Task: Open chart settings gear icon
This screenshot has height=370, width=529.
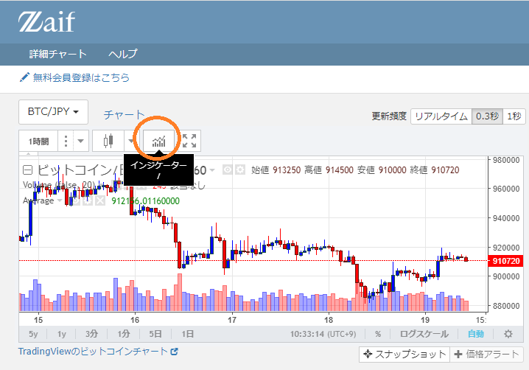Action: pyautogui.click(x=508, y=334)
